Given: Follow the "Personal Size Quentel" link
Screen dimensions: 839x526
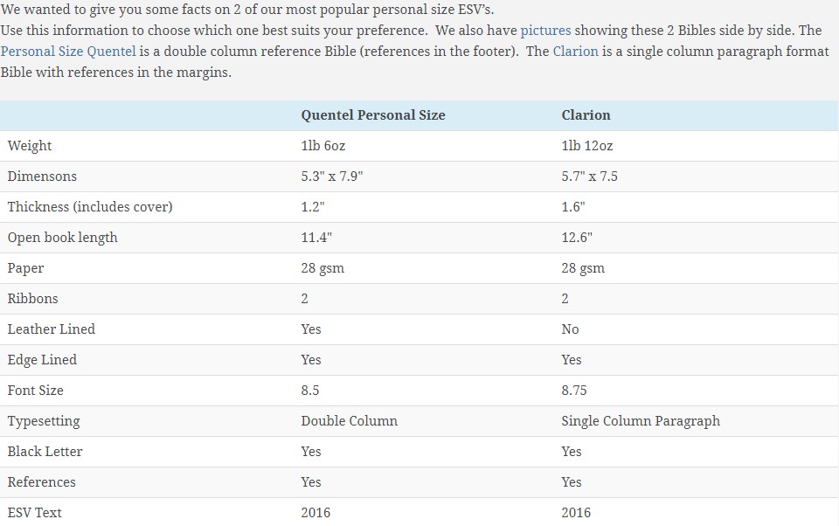Looking at the screenshot, I should point(68,52).
